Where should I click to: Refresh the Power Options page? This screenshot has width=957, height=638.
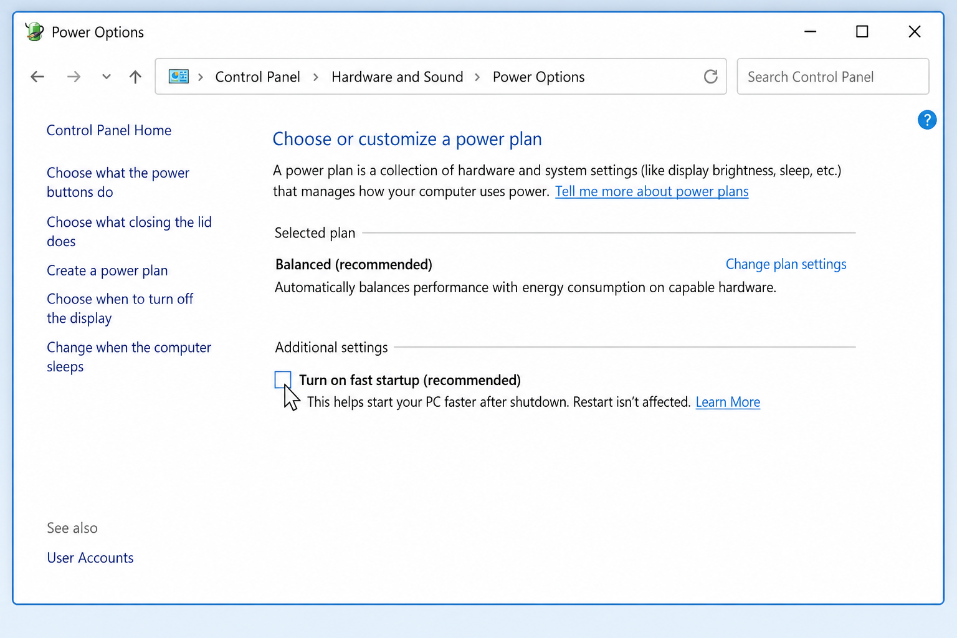[x=710, y=77]
